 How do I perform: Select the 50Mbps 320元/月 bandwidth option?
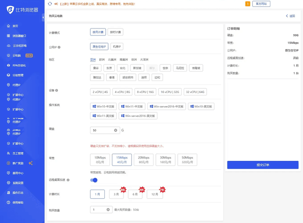[x=187, y=160]
